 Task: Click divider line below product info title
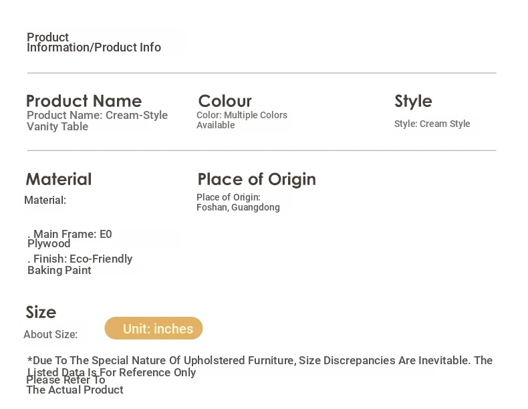click(x=261, y=73)
